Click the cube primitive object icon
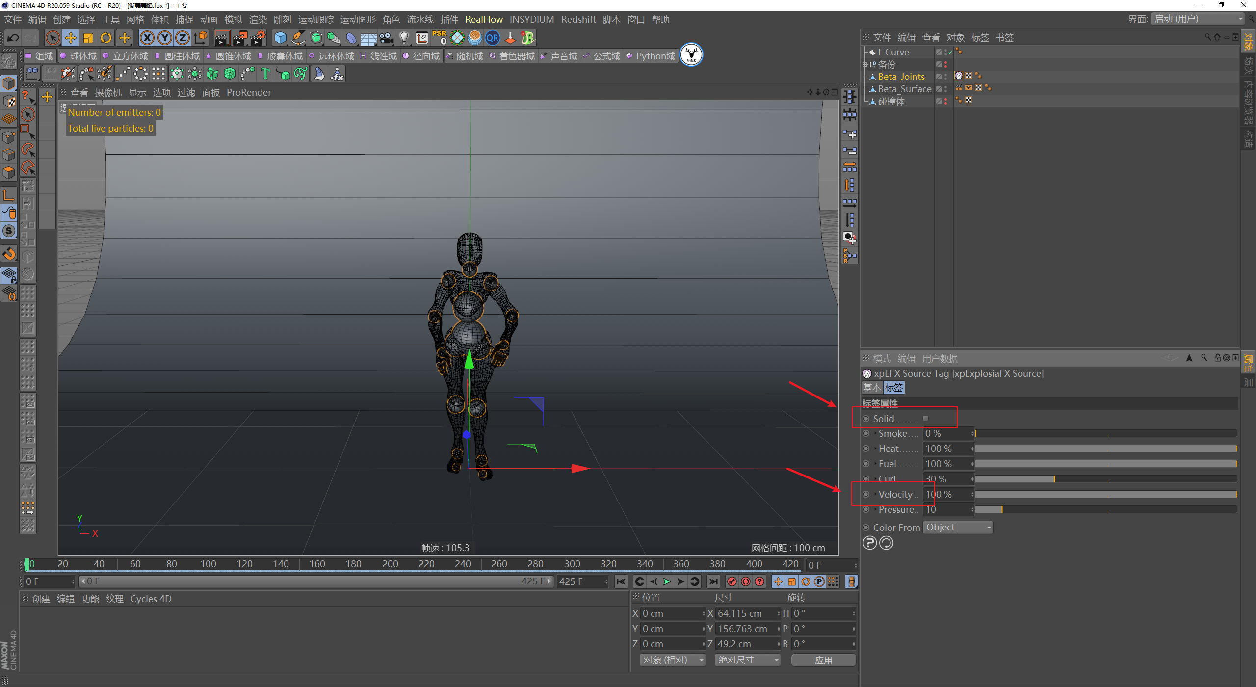 pos(280,38)
